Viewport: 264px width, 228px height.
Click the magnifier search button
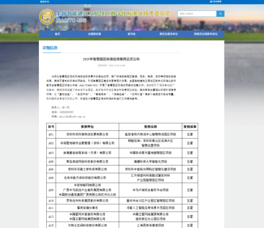click(x=220, y=14)
